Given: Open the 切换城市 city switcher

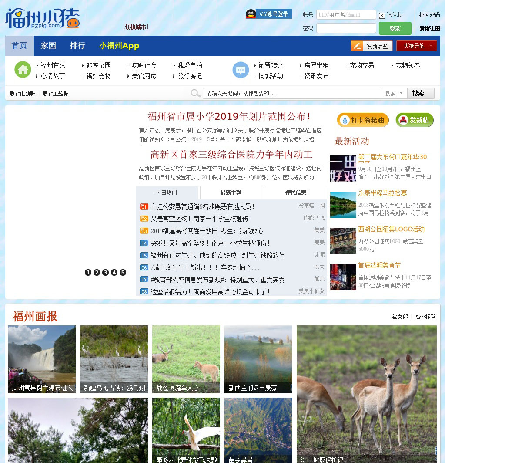Looking at the screenshot, I should tap(136, 27).
